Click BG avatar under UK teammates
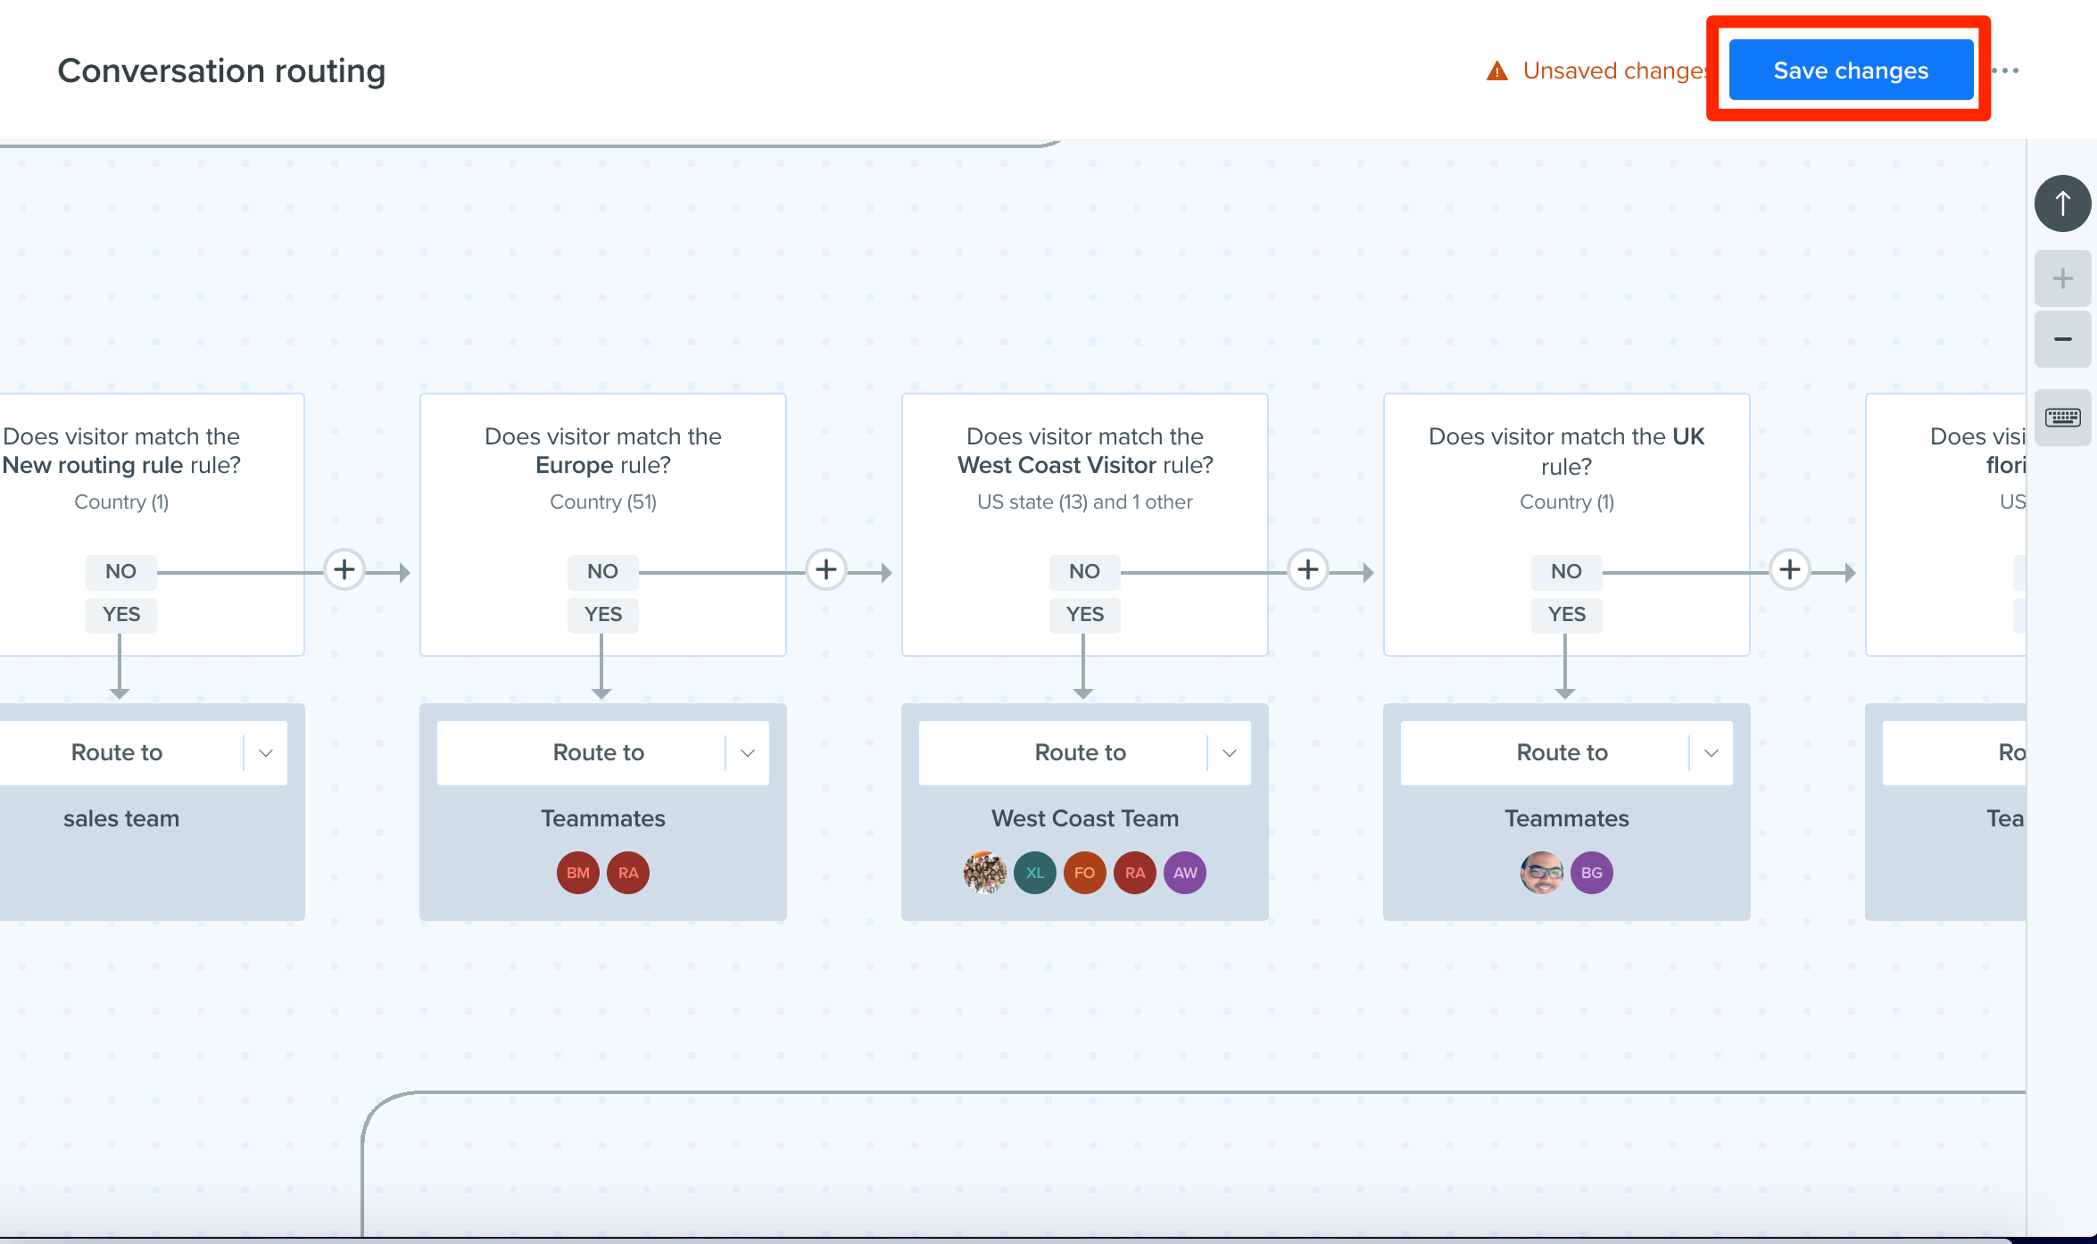Viewport: 2097px width, 1244px height. click(1592, 873)
